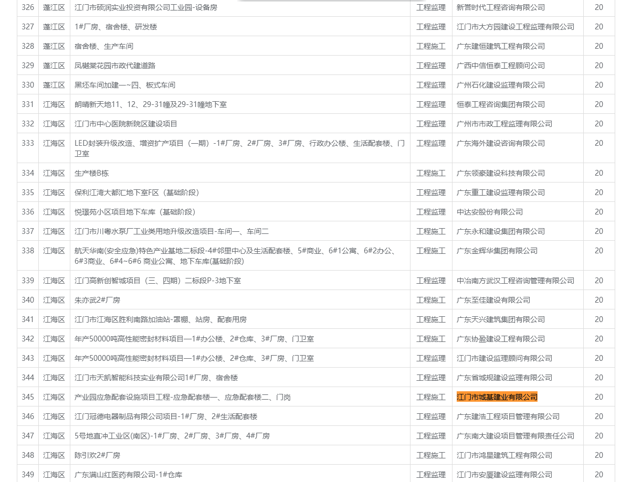Click project 凤樾棠花园市政代建道路
Viewport: 642px width, 482px height.
point(115,66)
